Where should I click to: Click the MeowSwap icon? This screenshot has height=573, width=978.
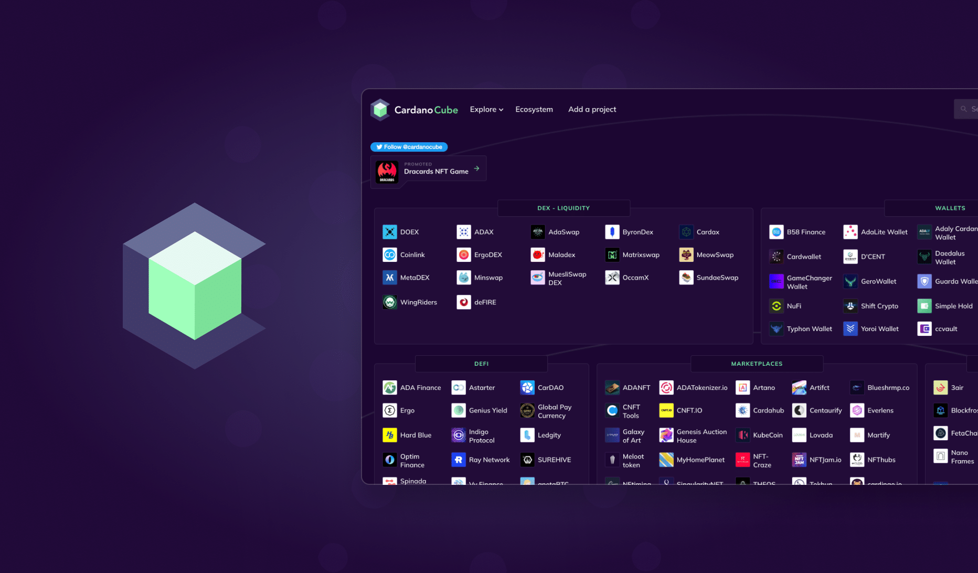coord(686,255)
